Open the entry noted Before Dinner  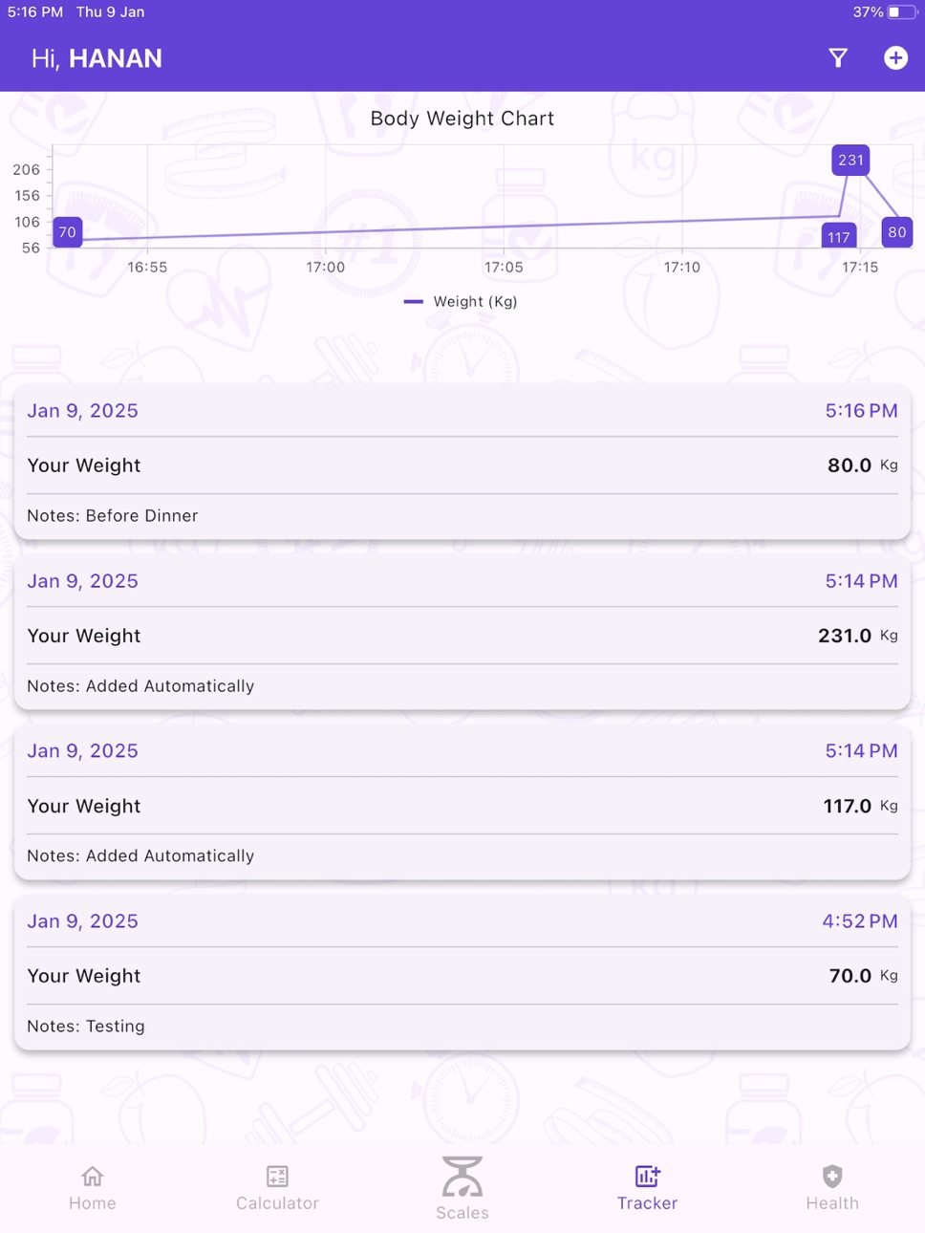(x=462, y=463)
